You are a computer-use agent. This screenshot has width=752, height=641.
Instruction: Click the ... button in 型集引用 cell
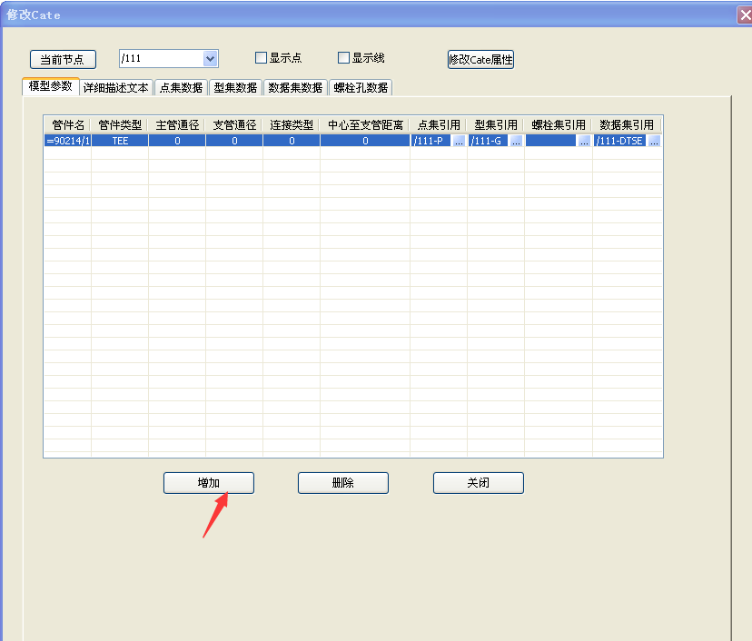516,141
